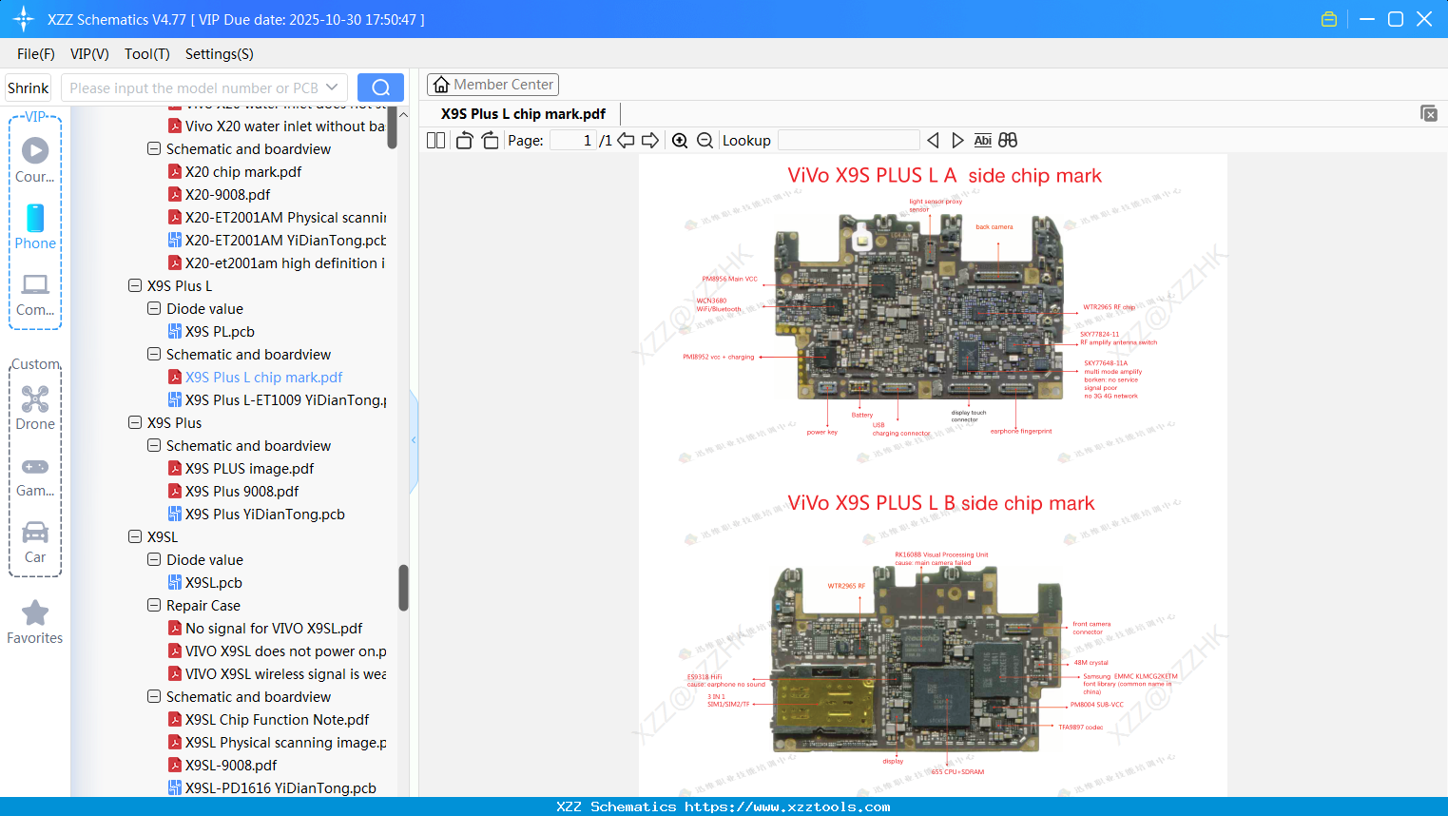The image size is (1448, 816).
Task: Collapse the X9S Plus L tree node
Action: (x=135, y=286)
